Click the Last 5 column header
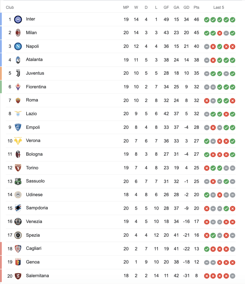Image resolution: width=245 pixels, height=284 pixels. [219, 7]
